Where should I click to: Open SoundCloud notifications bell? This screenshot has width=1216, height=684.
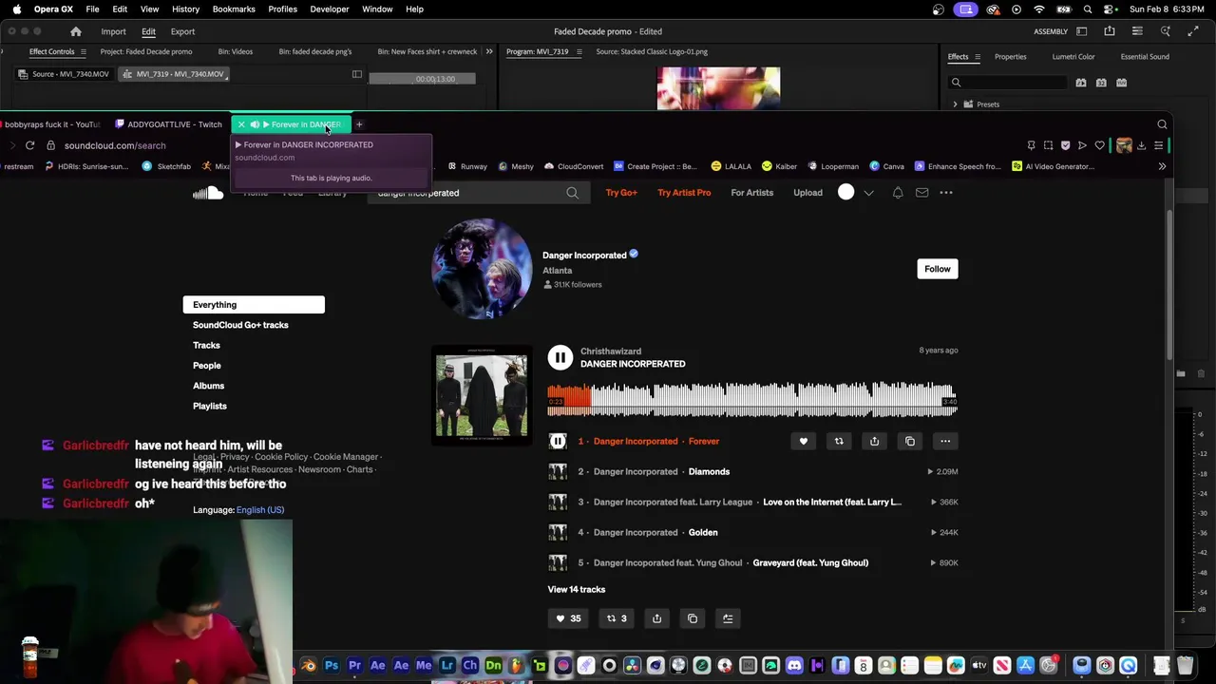(x=898, y=193)
